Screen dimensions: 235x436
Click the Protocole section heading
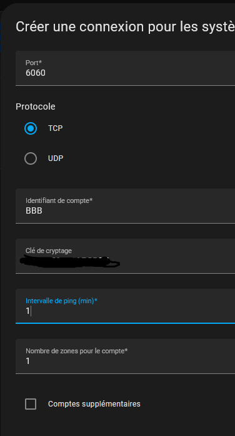(35, 106)
